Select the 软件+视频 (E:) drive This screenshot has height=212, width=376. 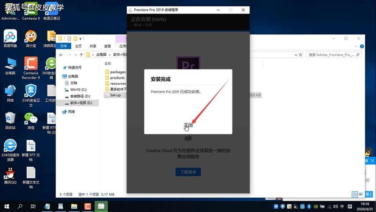pos(77,103)
